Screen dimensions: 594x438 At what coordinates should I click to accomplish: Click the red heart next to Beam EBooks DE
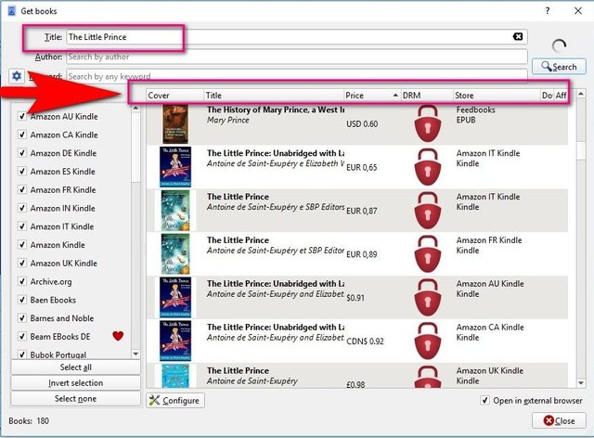118,336
